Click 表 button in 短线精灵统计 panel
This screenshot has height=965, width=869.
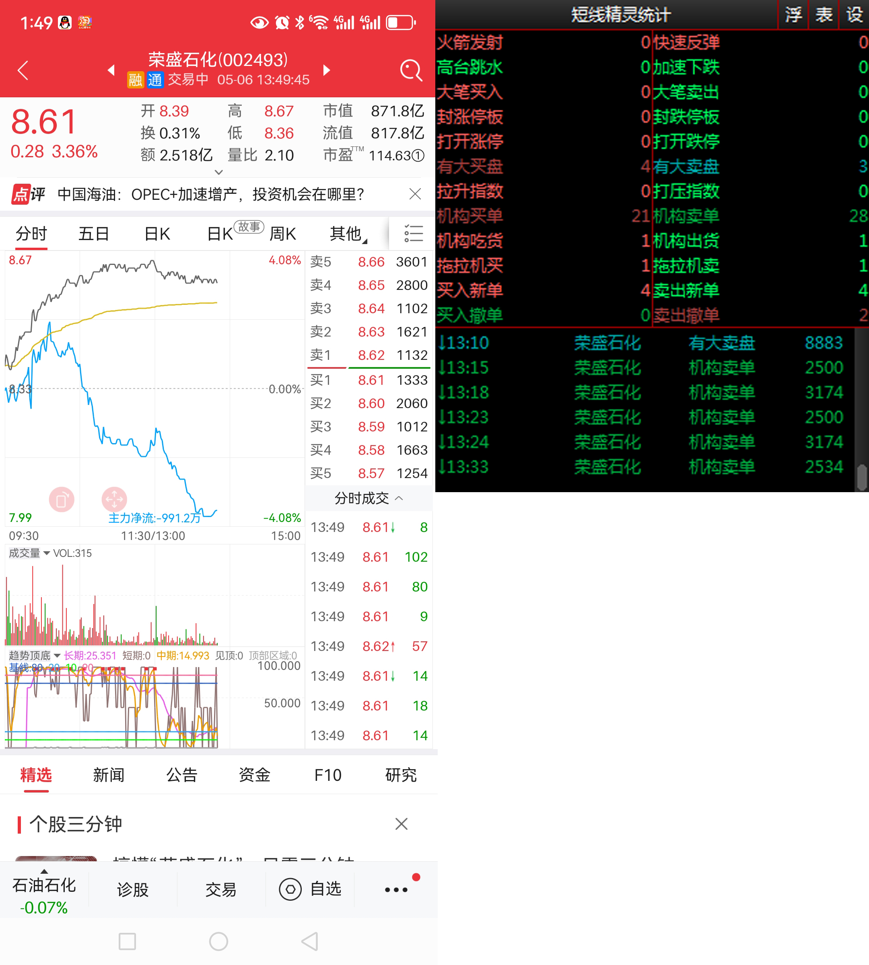(x=824, y=15)
